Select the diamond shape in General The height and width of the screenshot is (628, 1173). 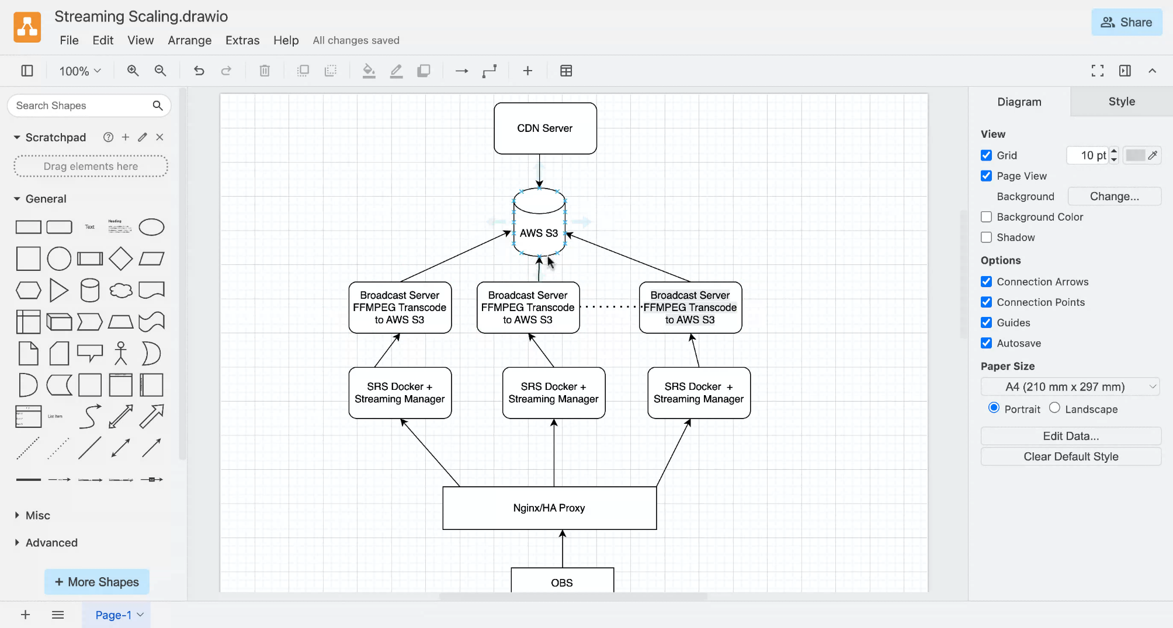coord(121,259)
